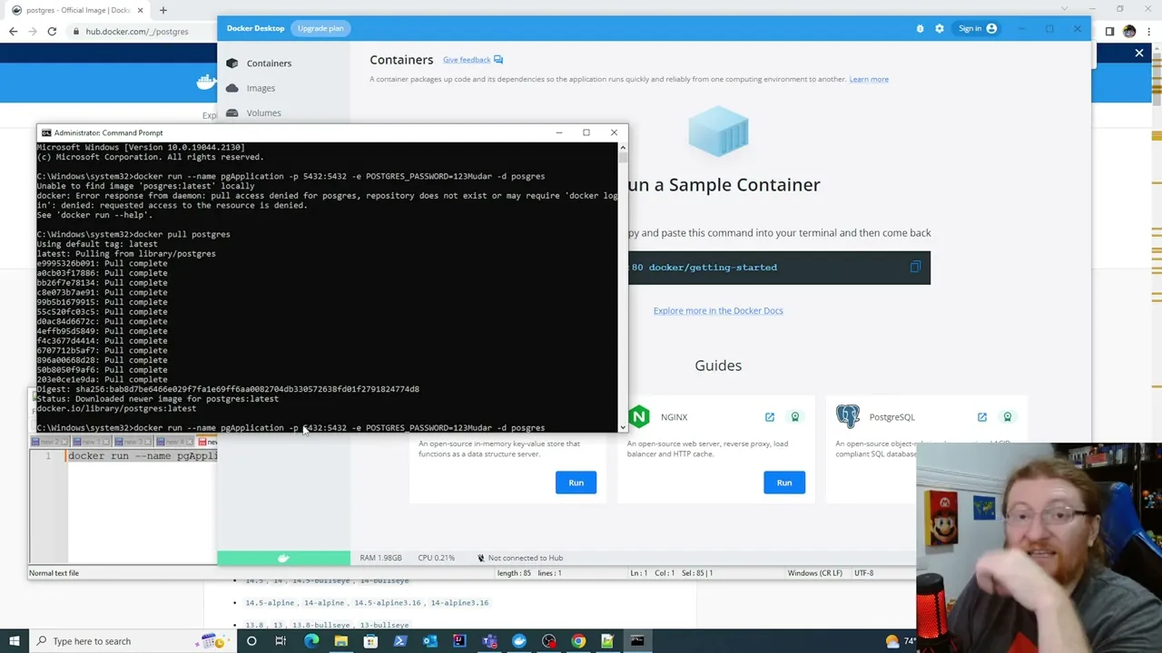Click the Command Prompt title bar icon
The height and width of the screenshot is (653, 1162).
coord(46,132)
